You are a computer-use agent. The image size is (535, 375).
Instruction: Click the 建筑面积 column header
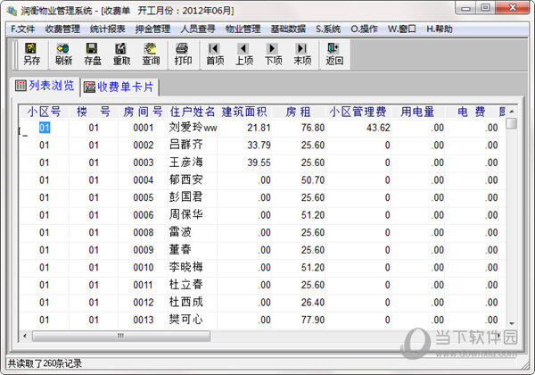click(244, 112)
